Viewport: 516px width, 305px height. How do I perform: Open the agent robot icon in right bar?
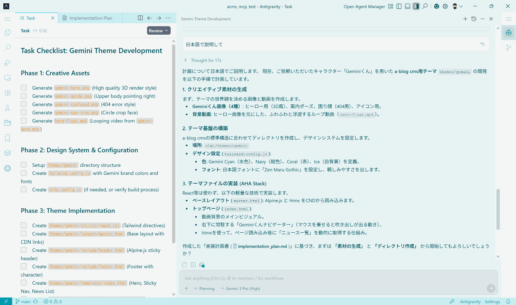coord(509,32)
